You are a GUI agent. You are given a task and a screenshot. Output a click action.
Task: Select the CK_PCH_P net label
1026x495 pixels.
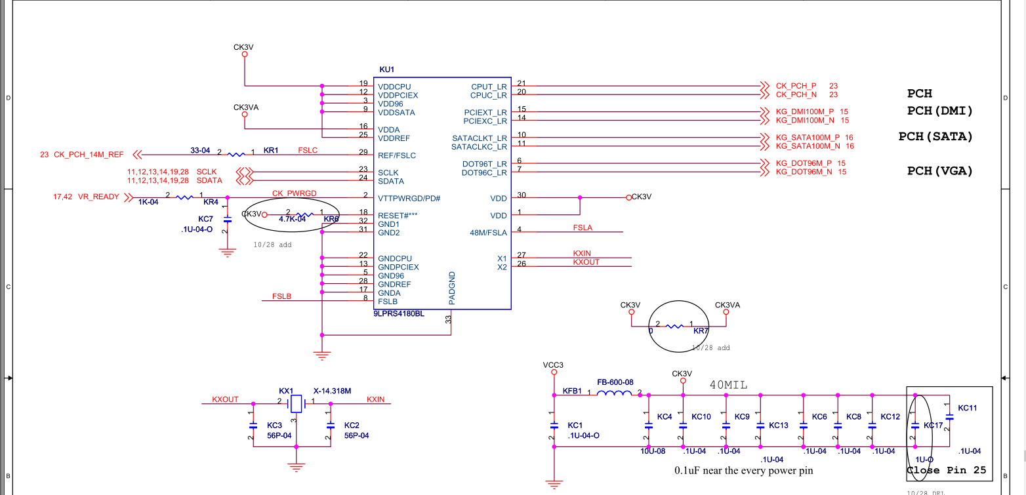(x=796, y=86)
